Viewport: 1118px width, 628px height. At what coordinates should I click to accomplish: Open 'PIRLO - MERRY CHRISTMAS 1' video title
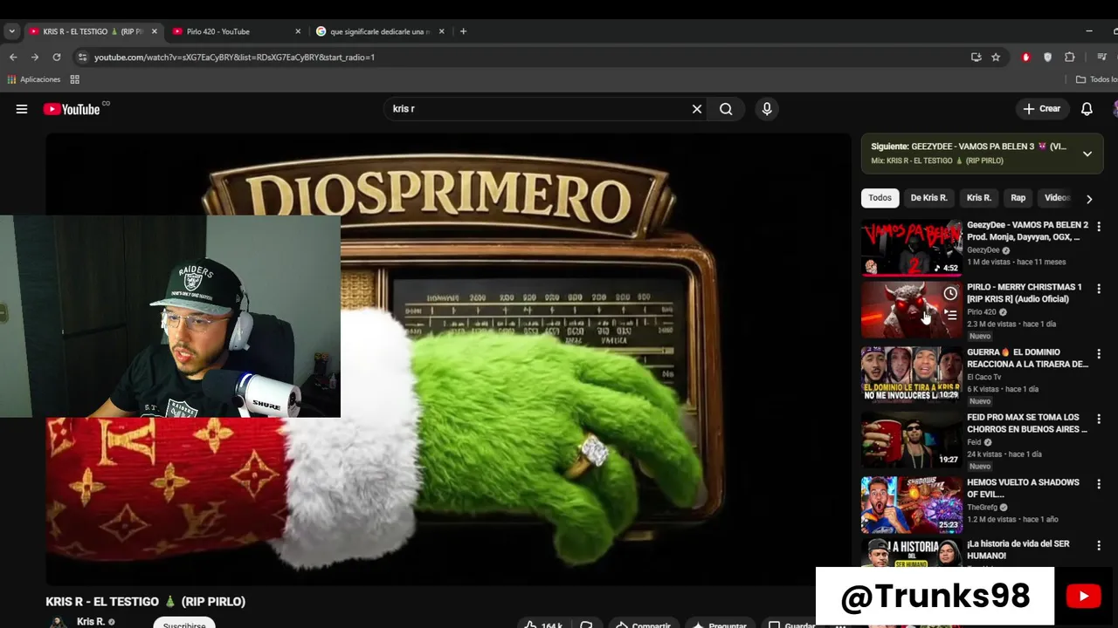click(x=1024, y=293)
